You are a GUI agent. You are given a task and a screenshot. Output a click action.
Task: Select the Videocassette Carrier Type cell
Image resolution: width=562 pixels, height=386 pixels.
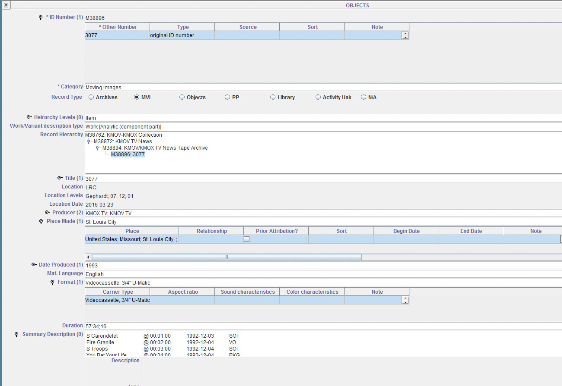[118, 300]
